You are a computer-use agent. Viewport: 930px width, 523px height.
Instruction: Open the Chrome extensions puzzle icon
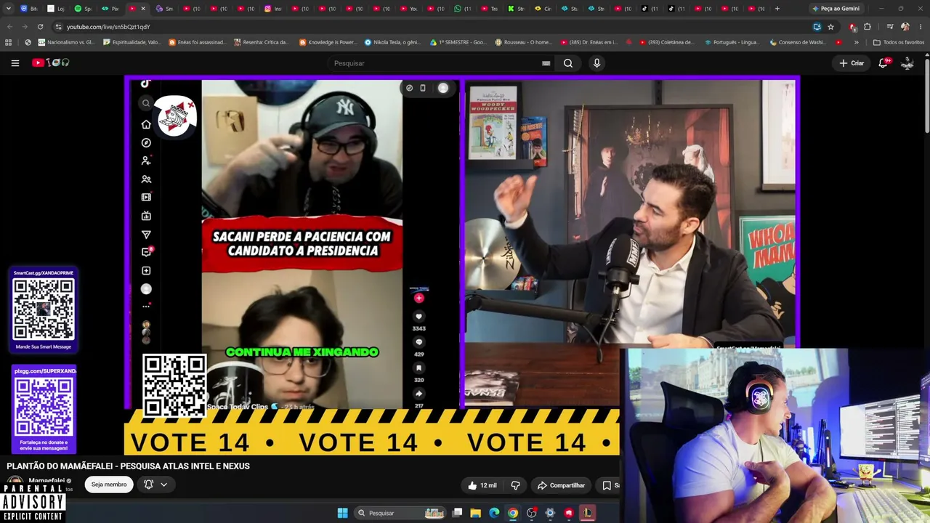point(868,27)
